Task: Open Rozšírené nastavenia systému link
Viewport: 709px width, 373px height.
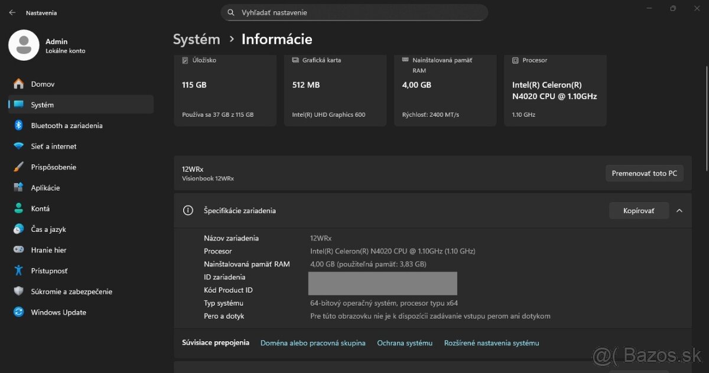Action: pos(492,343)
